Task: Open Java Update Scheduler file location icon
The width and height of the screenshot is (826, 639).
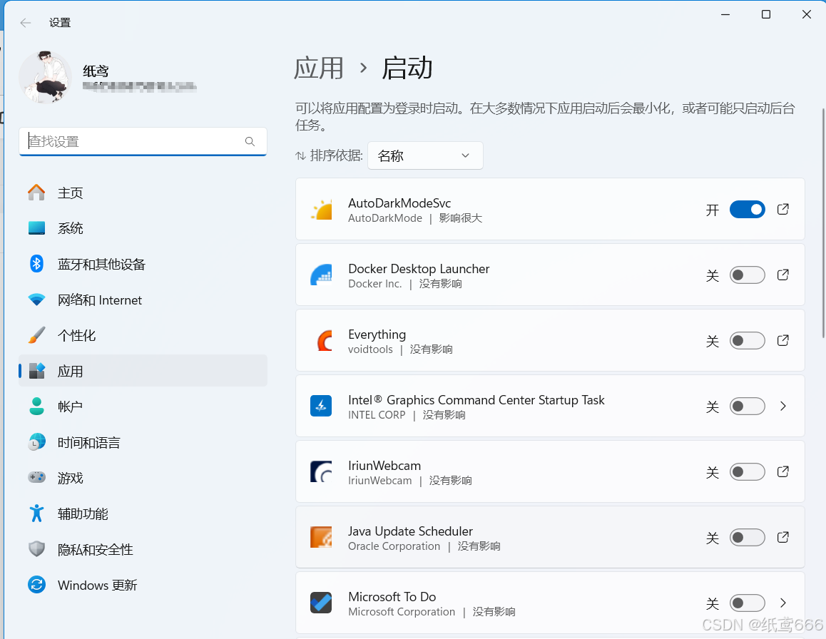Action: click(x=782, y=538)
